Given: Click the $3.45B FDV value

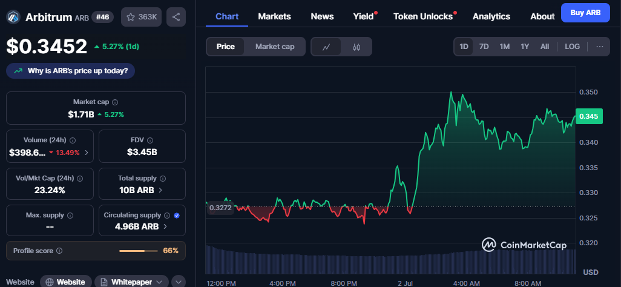Looking at the screenshot, I should pos(142,152).
